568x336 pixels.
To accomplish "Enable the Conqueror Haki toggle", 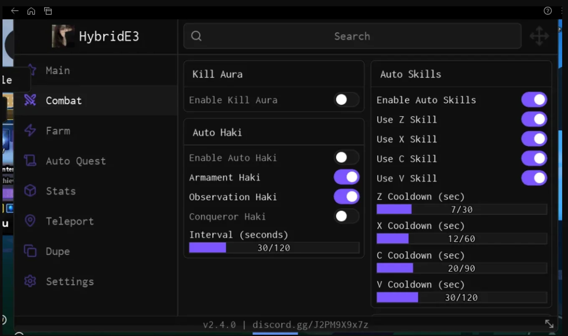I will point(346,216).
